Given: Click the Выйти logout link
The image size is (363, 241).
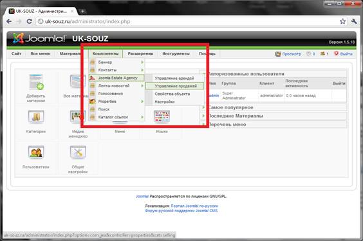Looking at the screenshot, I should tap(346, 54).
